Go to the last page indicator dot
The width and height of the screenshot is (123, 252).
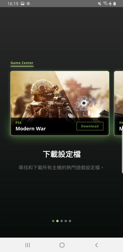coord(70,221)
